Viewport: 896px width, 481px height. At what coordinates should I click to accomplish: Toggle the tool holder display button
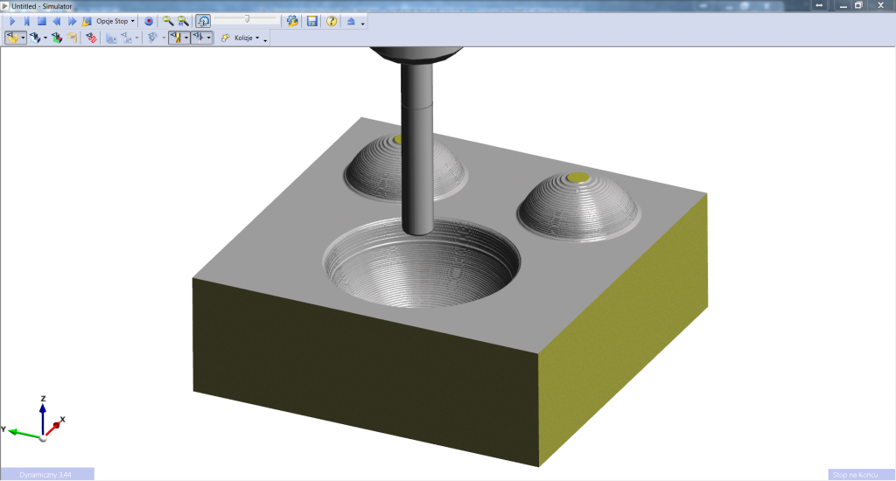point(198,38)
